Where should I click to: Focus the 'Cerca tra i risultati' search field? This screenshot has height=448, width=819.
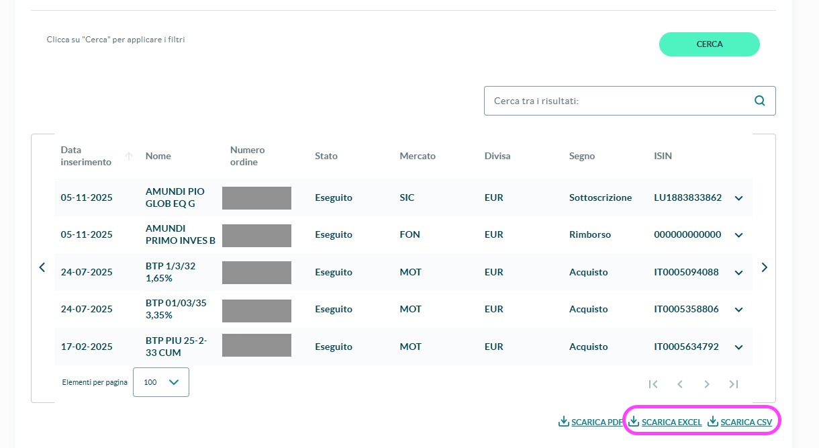tap(630, 101)
